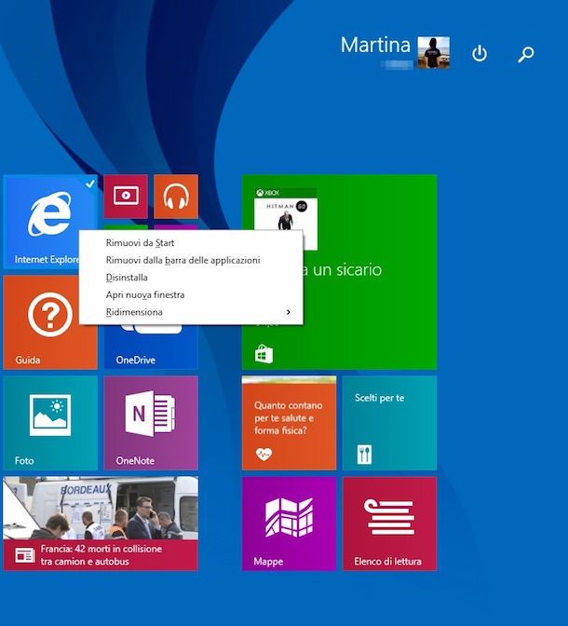
Task: Open the Mappe tile
Action: pos(289,524)
